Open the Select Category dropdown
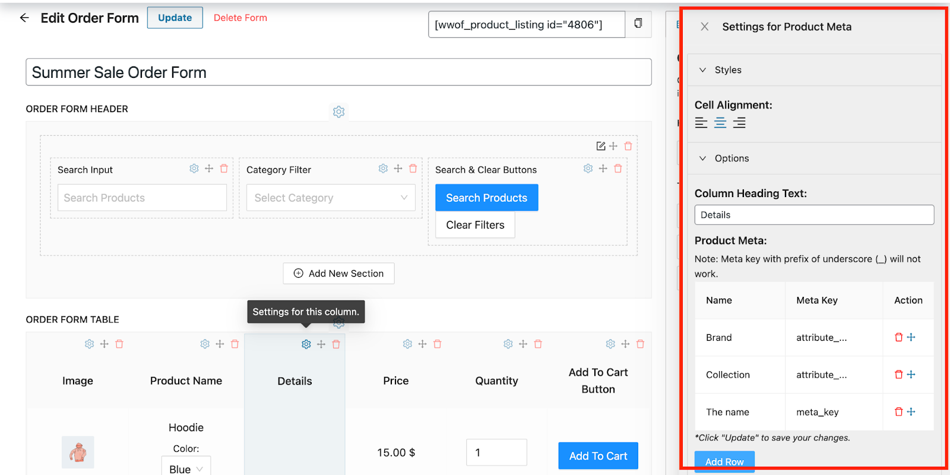Viewport: 950px width, 475px height. [331, 198]
